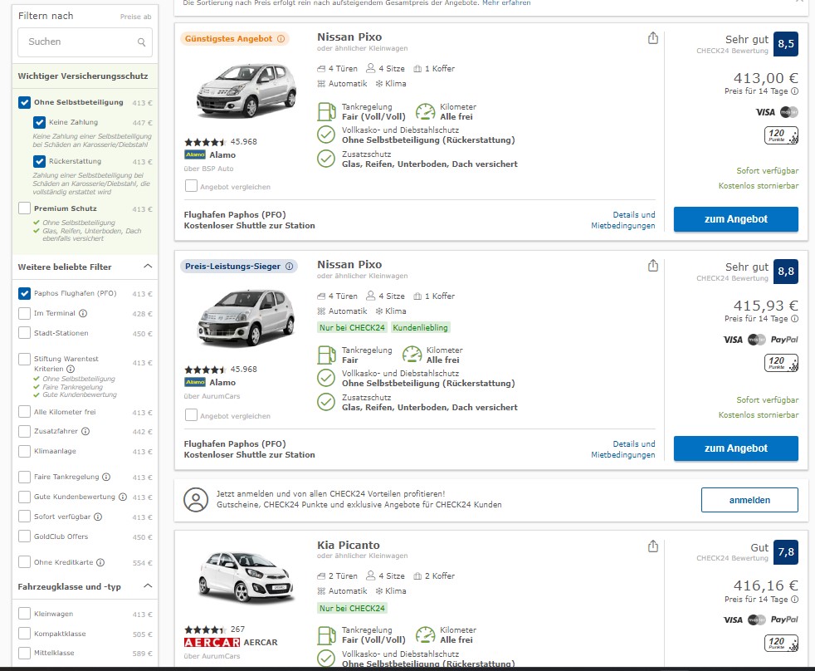Uncheck Ohne Selbstbeteiligung filter
Viewport: 815px width, 671px height.
[x=24, y=102]
